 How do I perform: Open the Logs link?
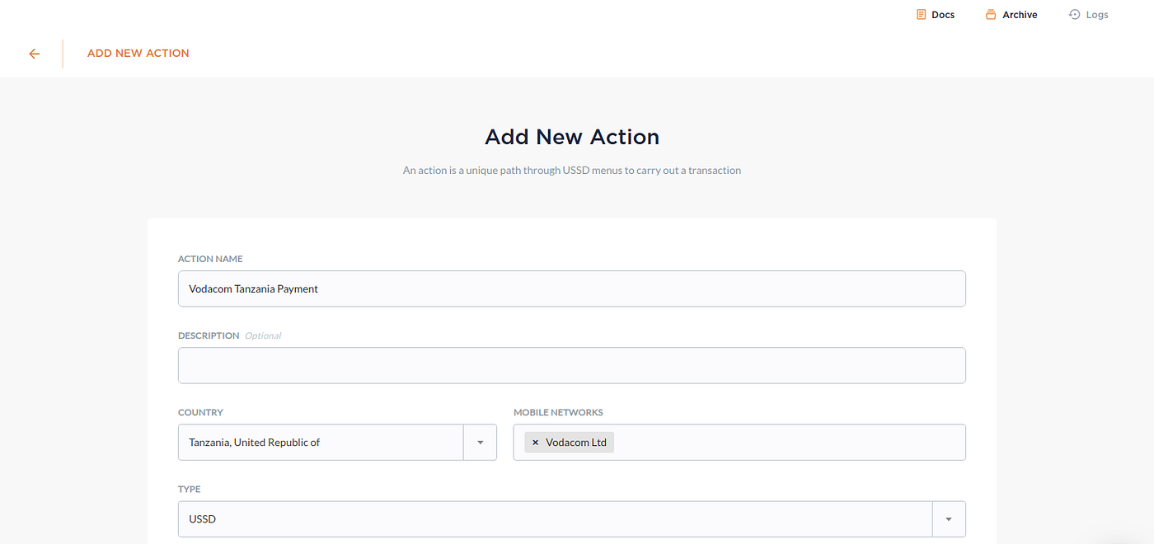tap(1088, 14)
